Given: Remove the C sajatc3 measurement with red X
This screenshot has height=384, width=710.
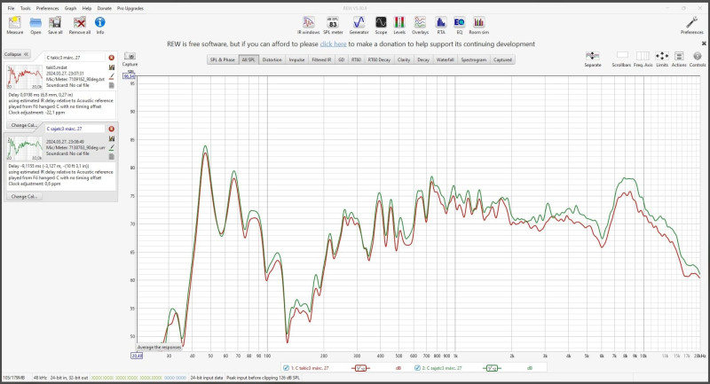Looking at the screenshot, I should click(112, 129).
